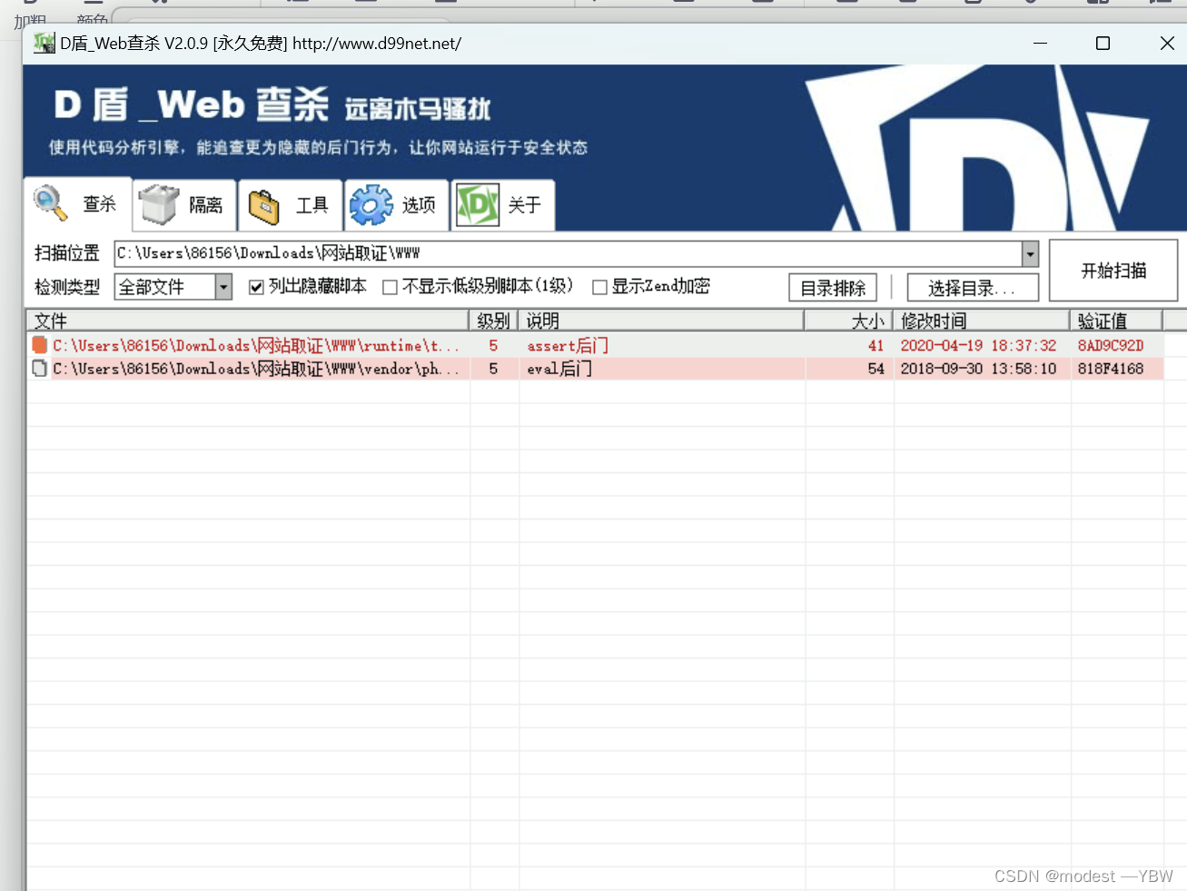Toggle the 列出隐藏脚本 checkbox
The width and height of the screenshot is (1187, 891).
coord(256,287)
